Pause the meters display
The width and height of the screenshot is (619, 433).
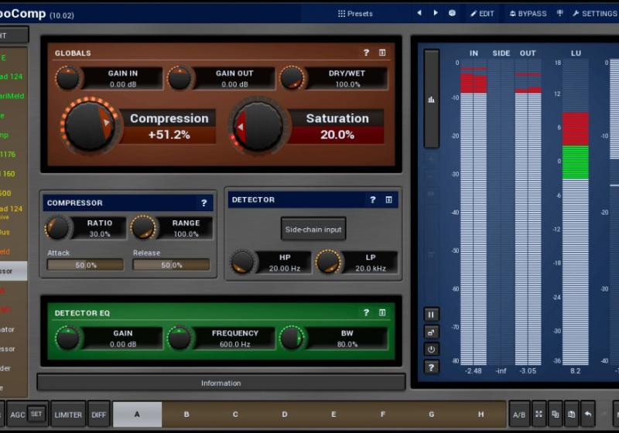point(431,315)
